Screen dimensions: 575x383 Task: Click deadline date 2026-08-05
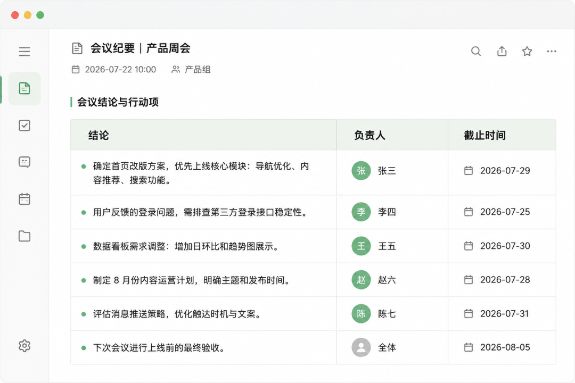click(505, 347)
